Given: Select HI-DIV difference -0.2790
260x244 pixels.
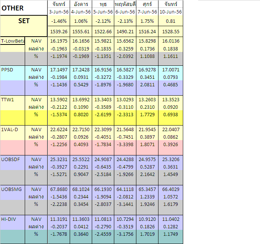Looking at the screenshot, I should click(103, 227).
